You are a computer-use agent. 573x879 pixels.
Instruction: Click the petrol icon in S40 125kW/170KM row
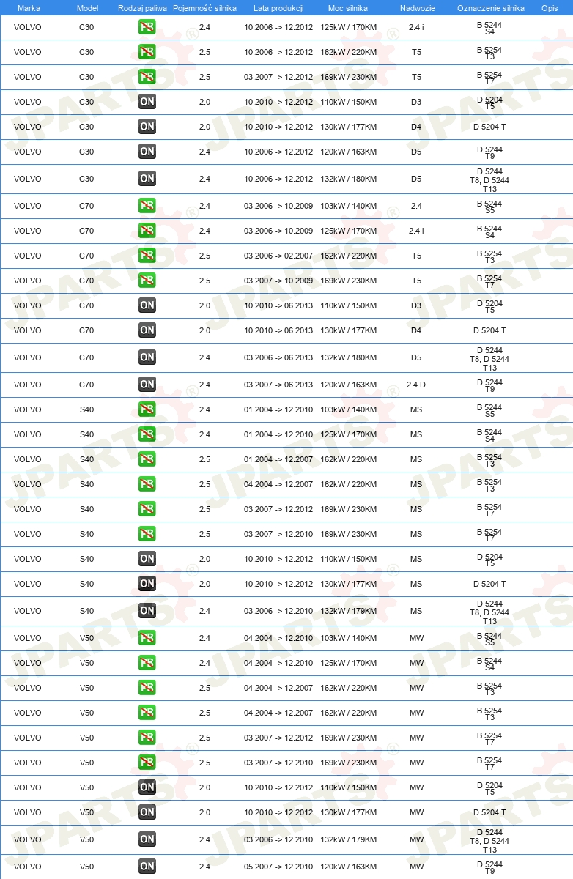(x=147, y=435)
